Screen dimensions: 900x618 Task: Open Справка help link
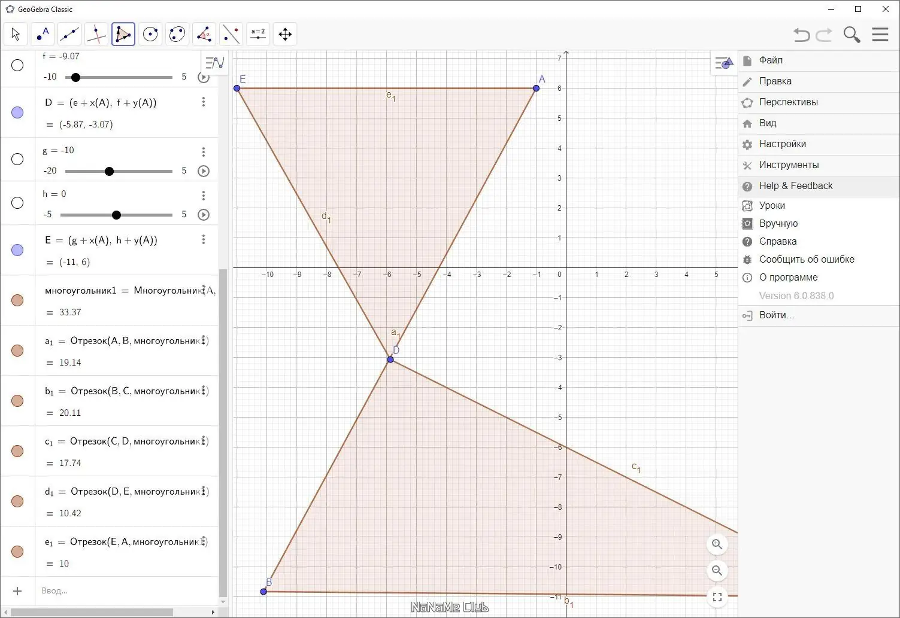(x=819, y=242)
